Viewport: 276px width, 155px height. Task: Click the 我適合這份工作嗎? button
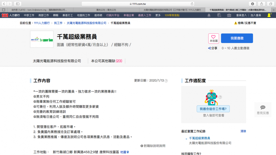coord(213,109)
